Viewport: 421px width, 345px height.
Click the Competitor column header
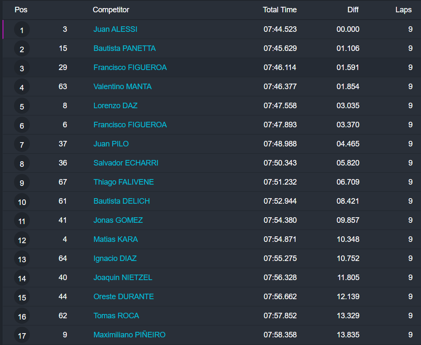111,10
